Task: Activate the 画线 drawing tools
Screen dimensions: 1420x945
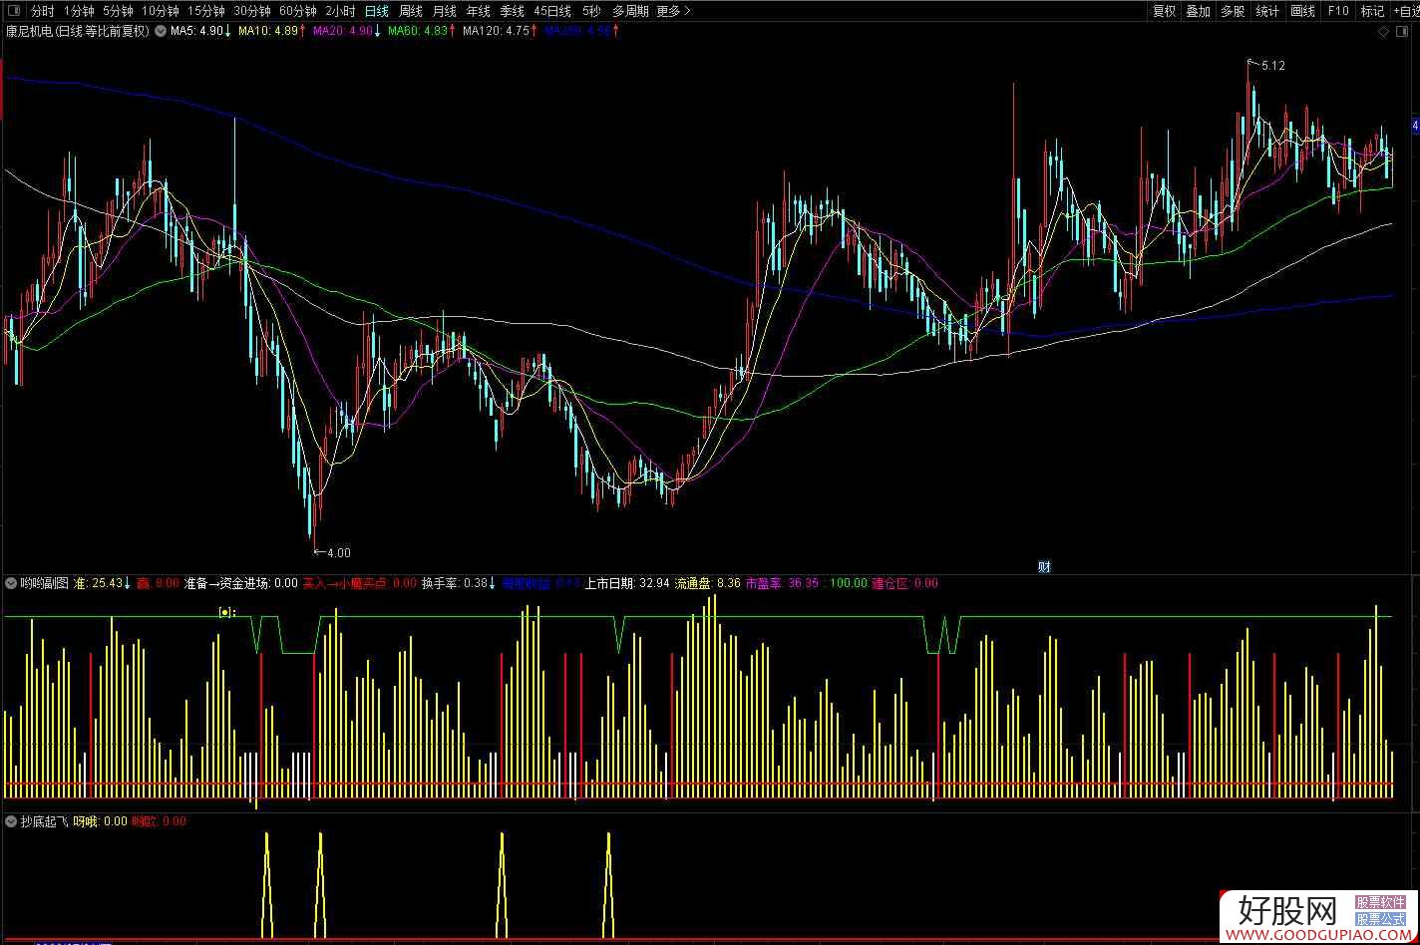Action: 1302,11
